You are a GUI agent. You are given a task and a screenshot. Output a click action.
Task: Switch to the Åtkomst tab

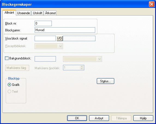(50, 13)
